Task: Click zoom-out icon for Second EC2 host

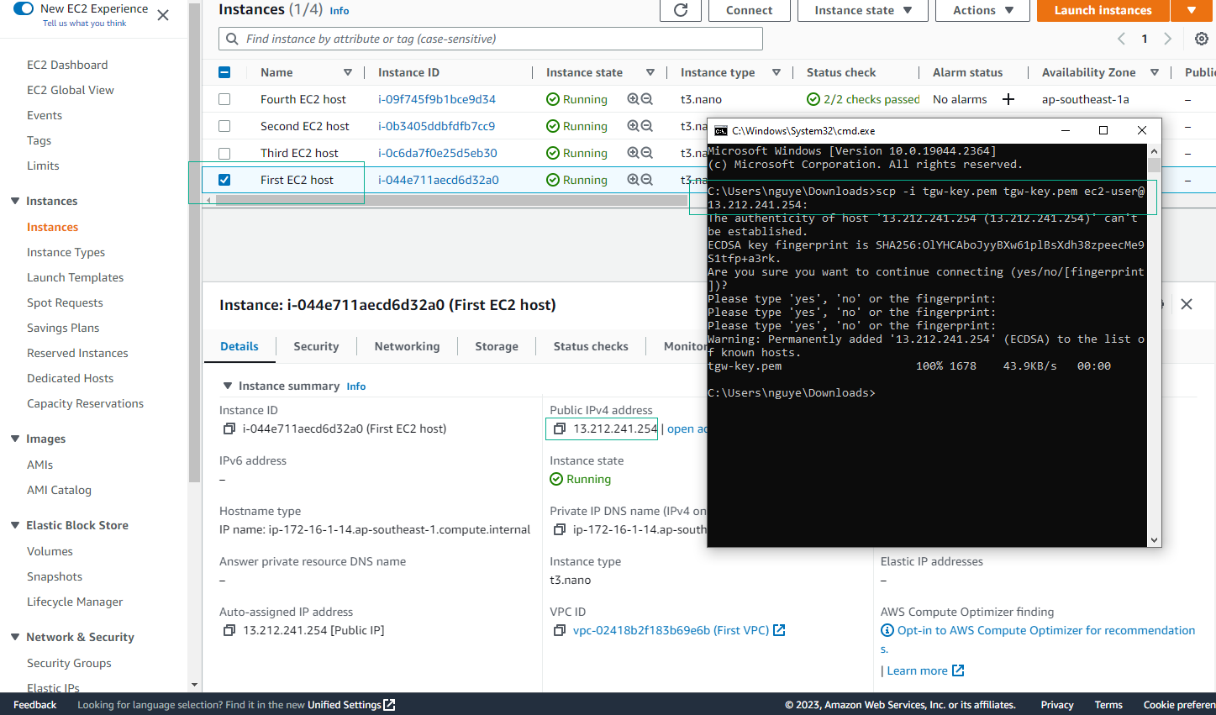Action: coord(647,126)
